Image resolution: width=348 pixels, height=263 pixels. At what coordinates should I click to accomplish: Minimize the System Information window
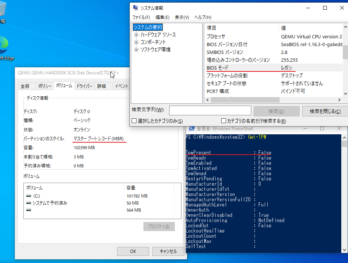(x=308, y=8)
